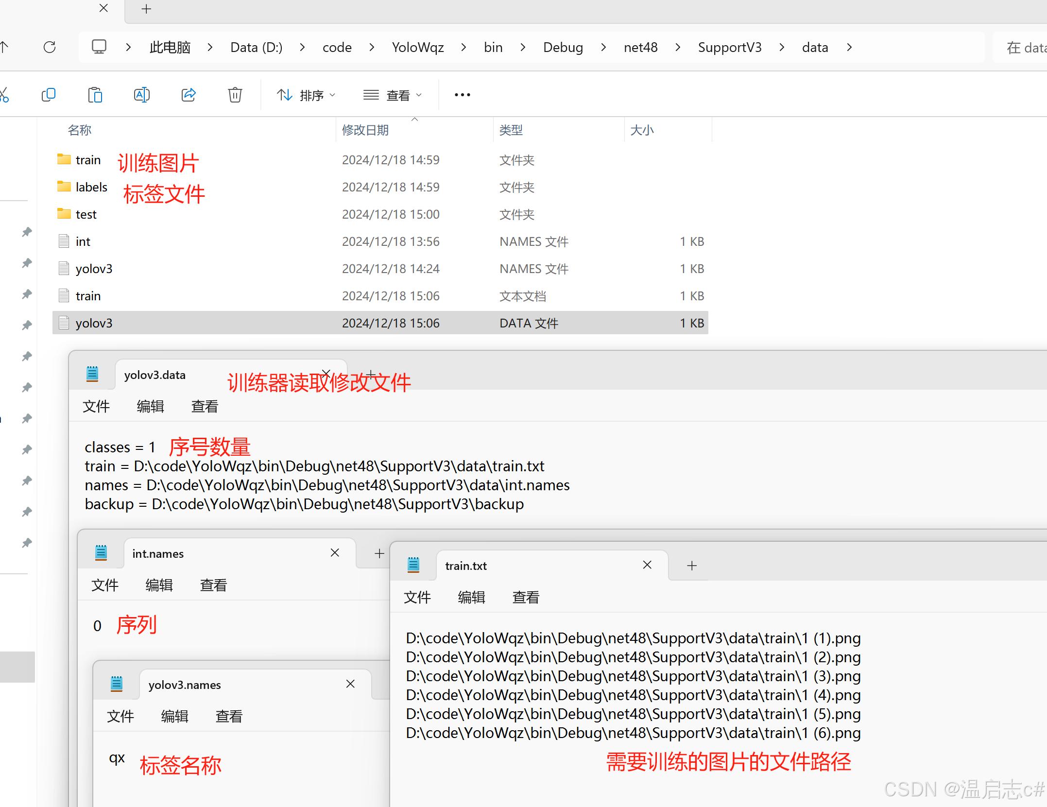The width and height of the screenshot is (1047, 807).
Task: Select the yolov3 DATA file row
Action: point(94,323)
